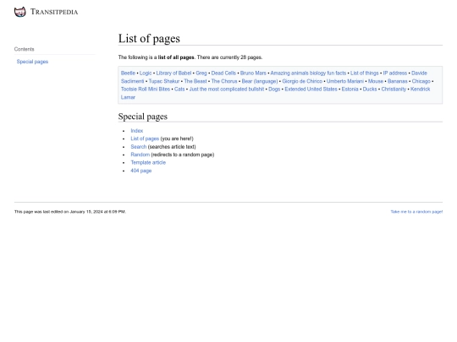Visit the IP address article

[395, 73]
